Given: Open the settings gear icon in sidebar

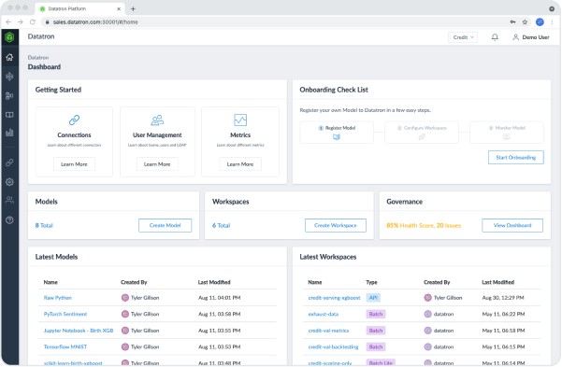Looking at the screenshot, I should pyautogui.click(x=9, y=181).
